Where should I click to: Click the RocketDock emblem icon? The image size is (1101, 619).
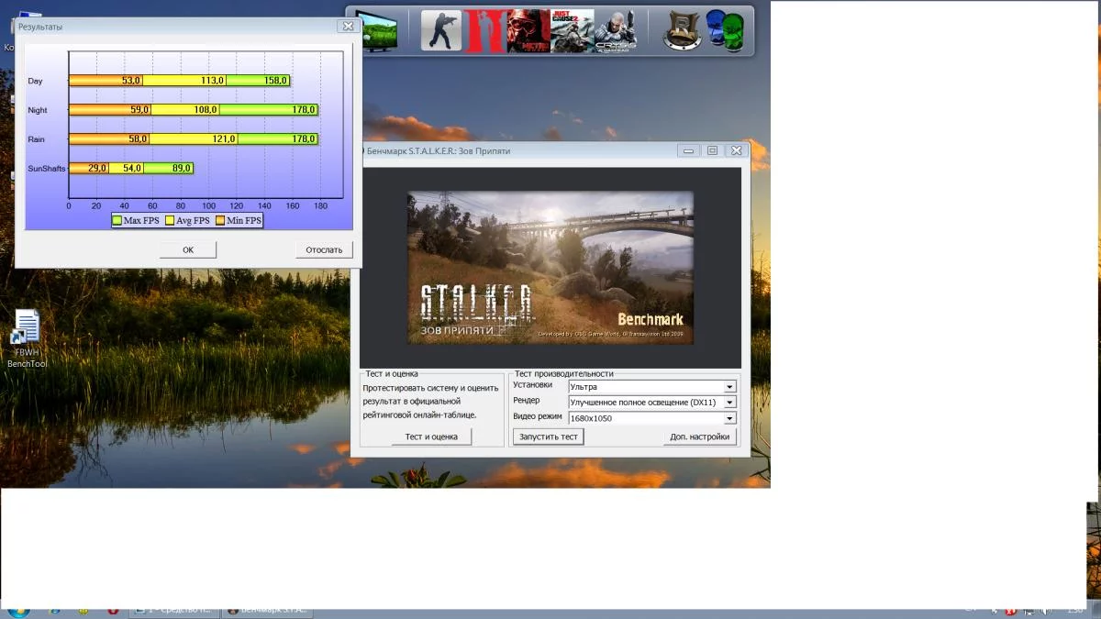click(682, 30)
